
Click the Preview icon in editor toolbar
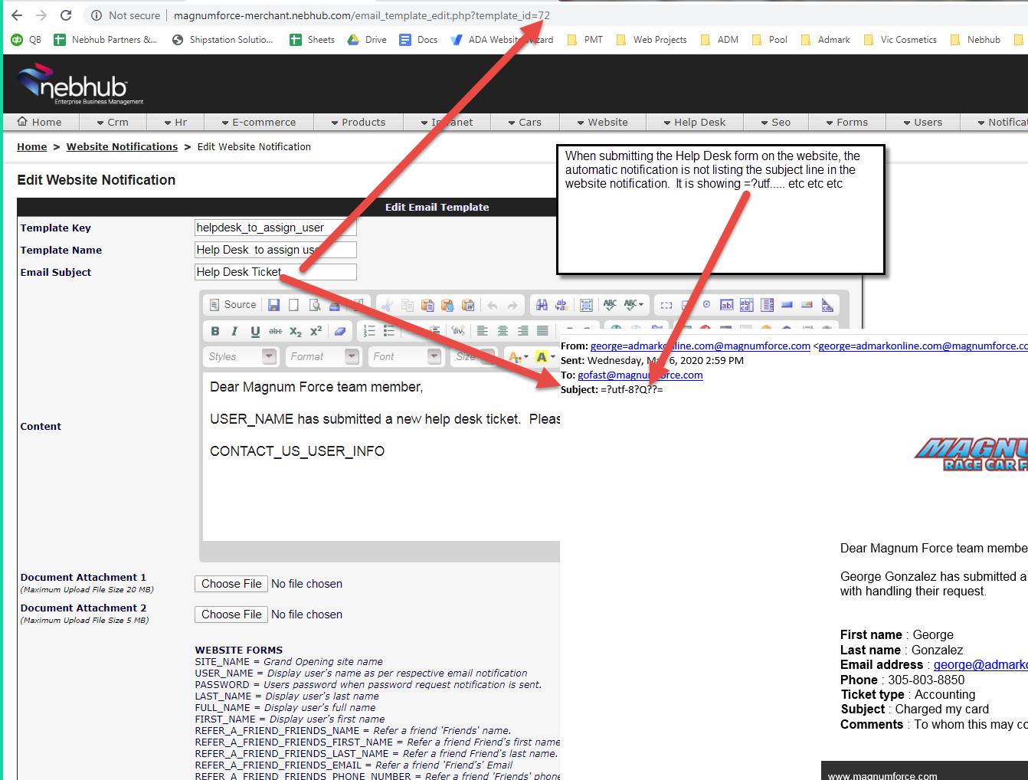[315, 305]
